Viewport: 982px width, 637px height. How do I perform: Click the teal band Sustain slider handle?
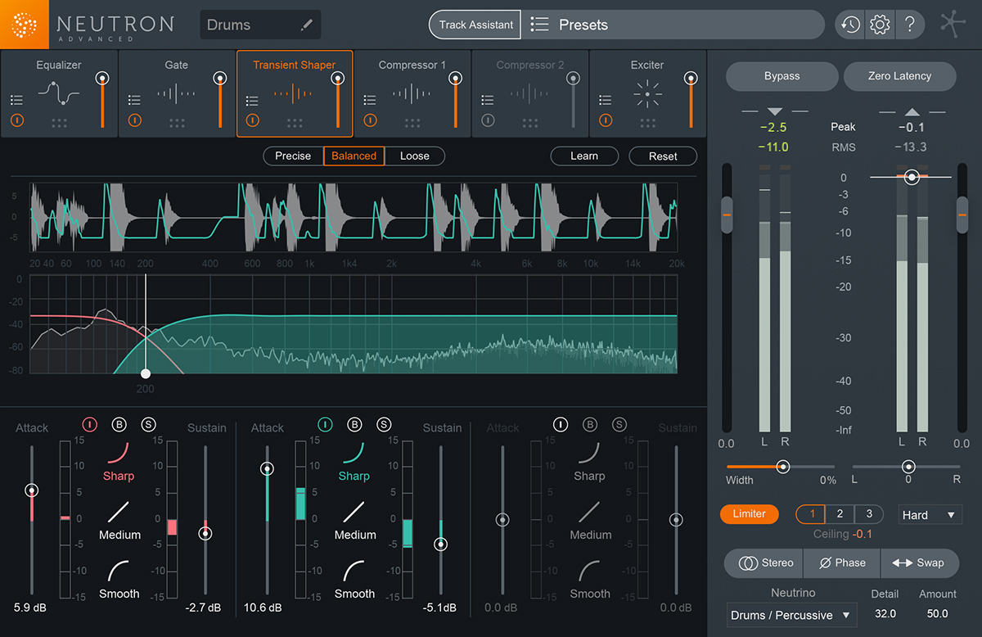[440, 544]
